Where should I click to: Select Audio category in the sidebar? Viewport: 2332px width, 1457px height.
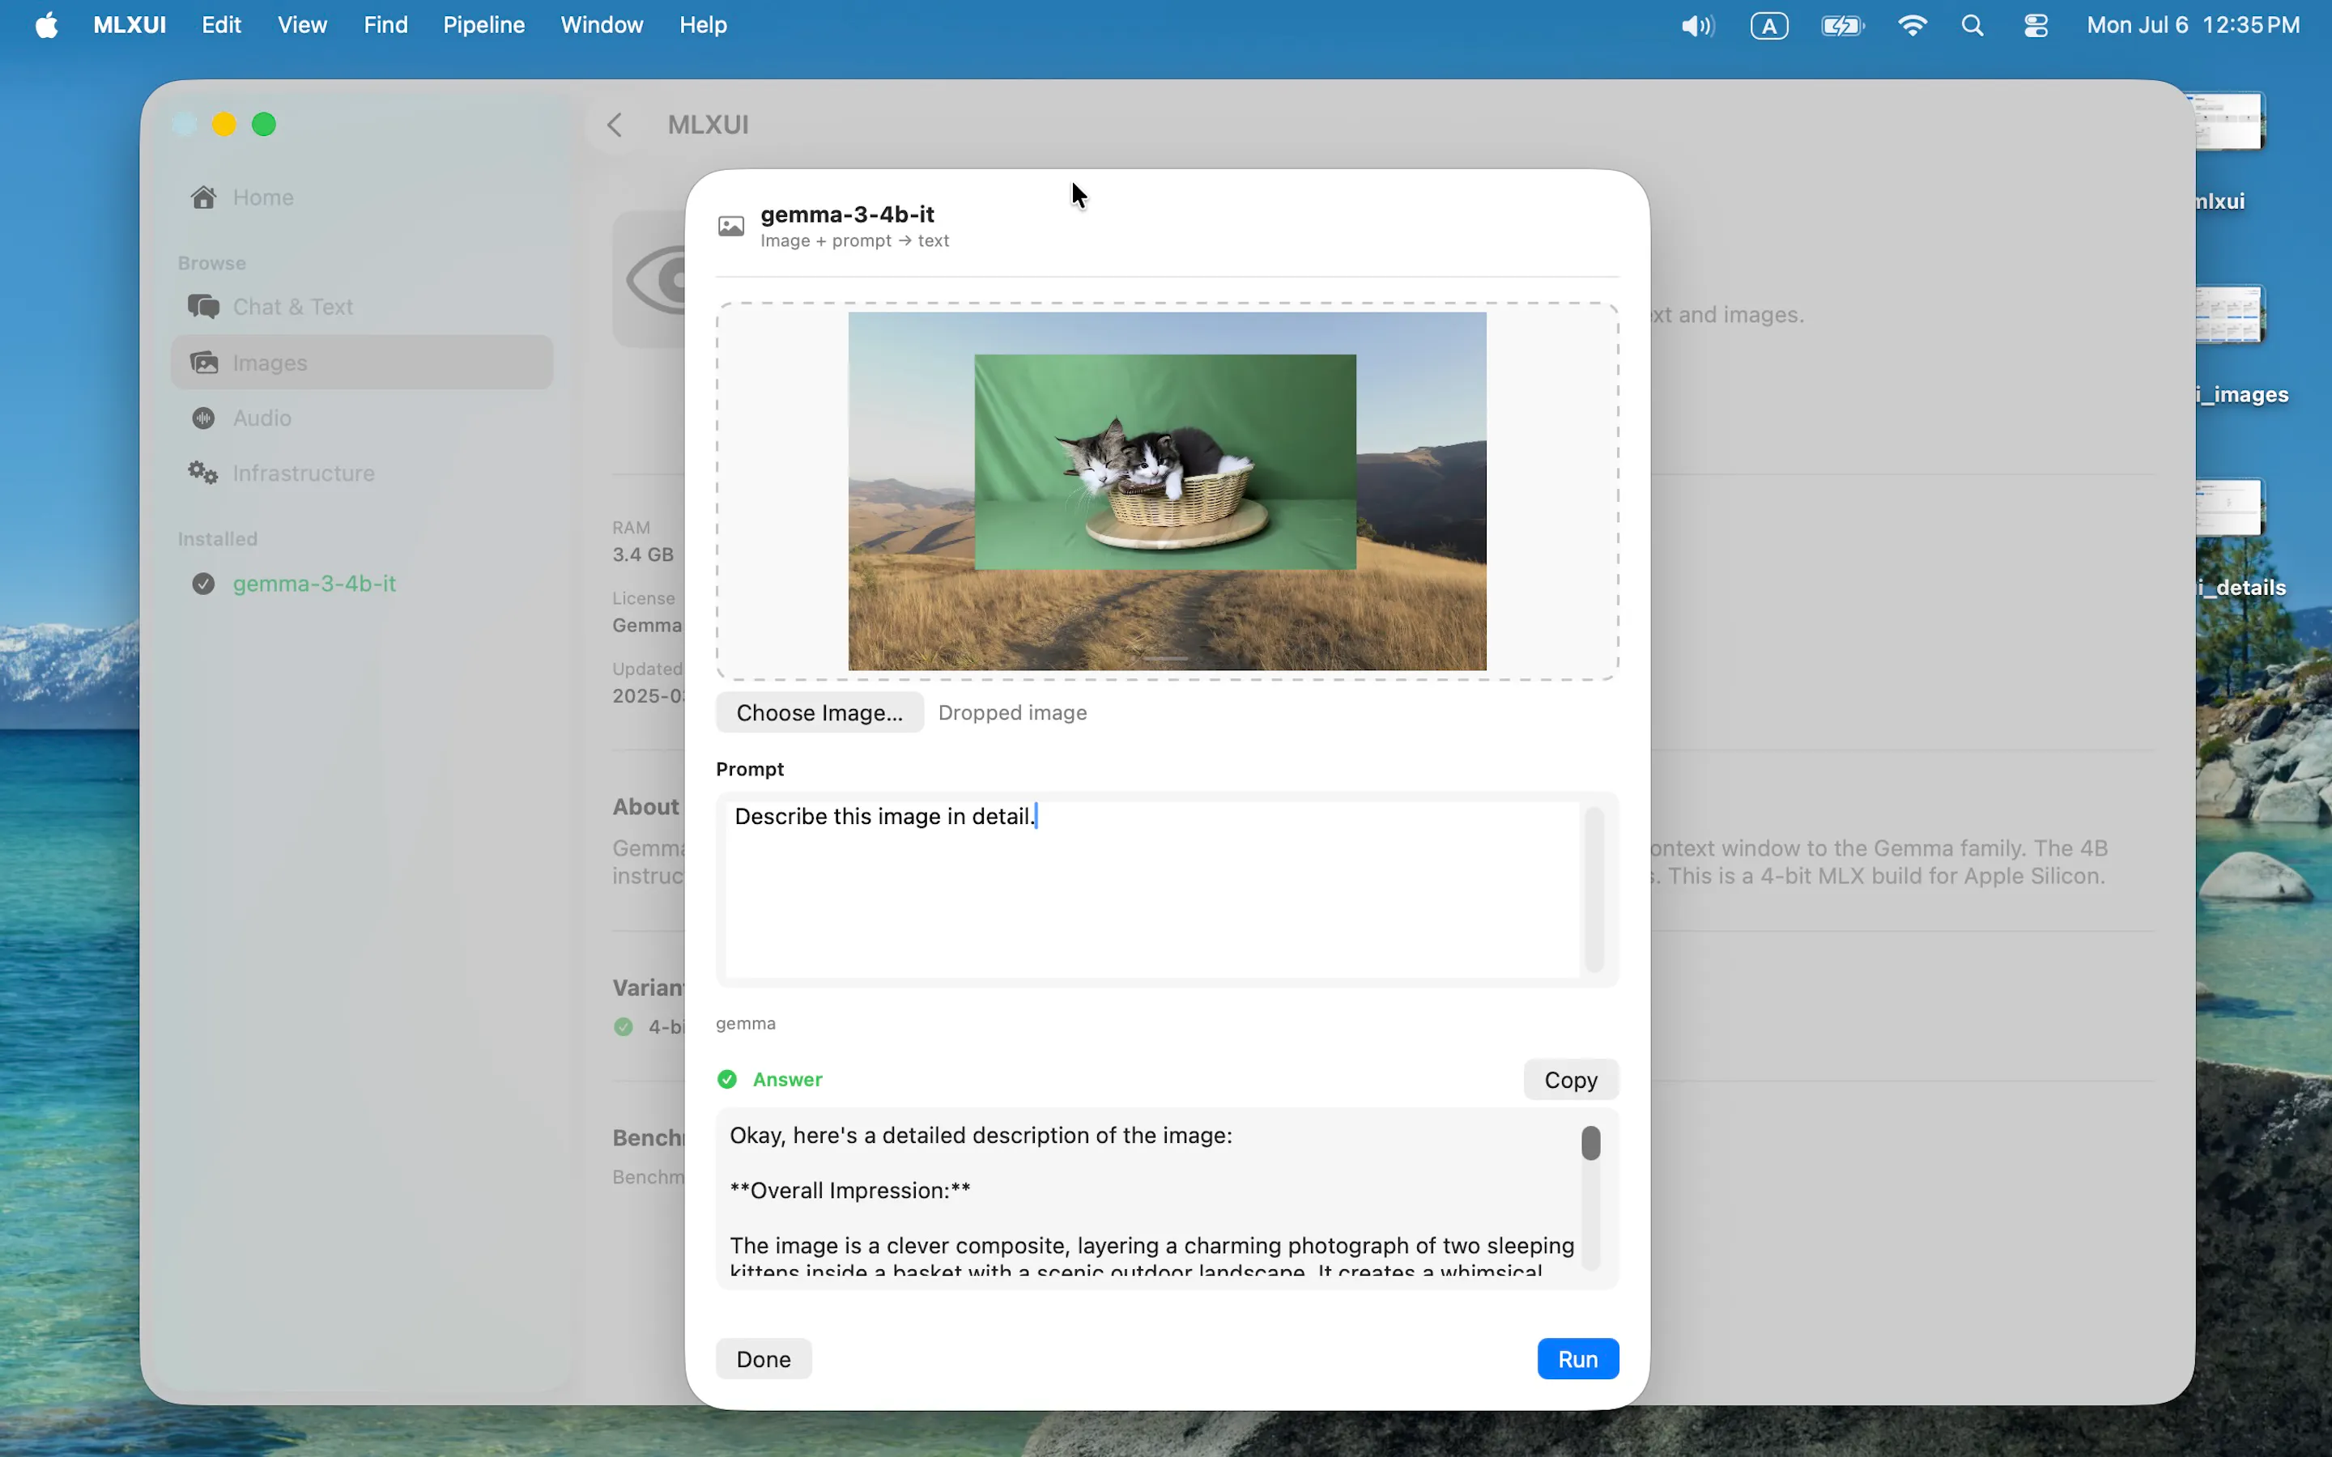pyautogui.click(x=361, y=418)
